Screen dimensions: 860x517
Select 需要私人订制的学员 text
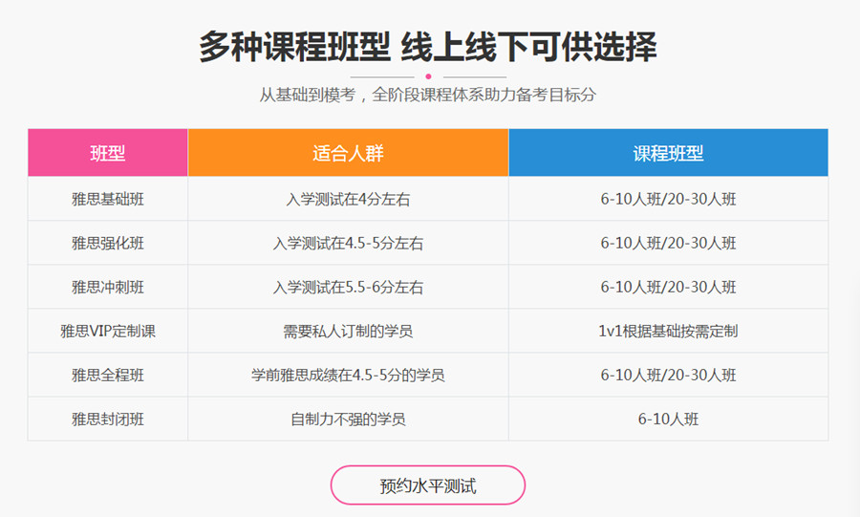pyautogui.click(x=348, y=332)
